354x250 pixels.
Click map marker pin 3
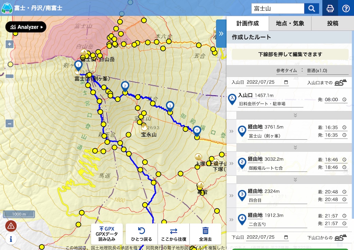click(170, 107)
